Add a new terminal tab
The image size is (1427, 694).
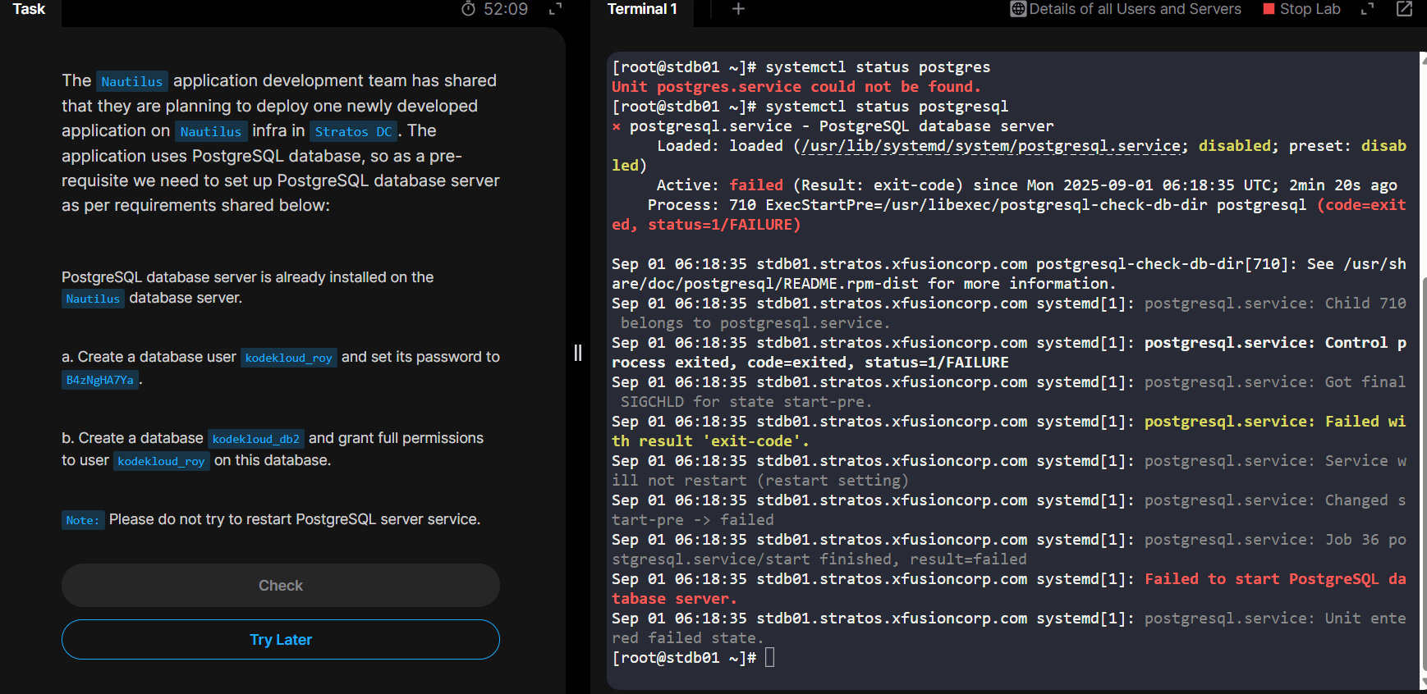click(x=738, y=9)
